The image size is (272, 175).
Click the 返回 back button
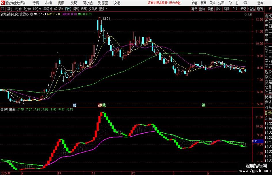260,9
